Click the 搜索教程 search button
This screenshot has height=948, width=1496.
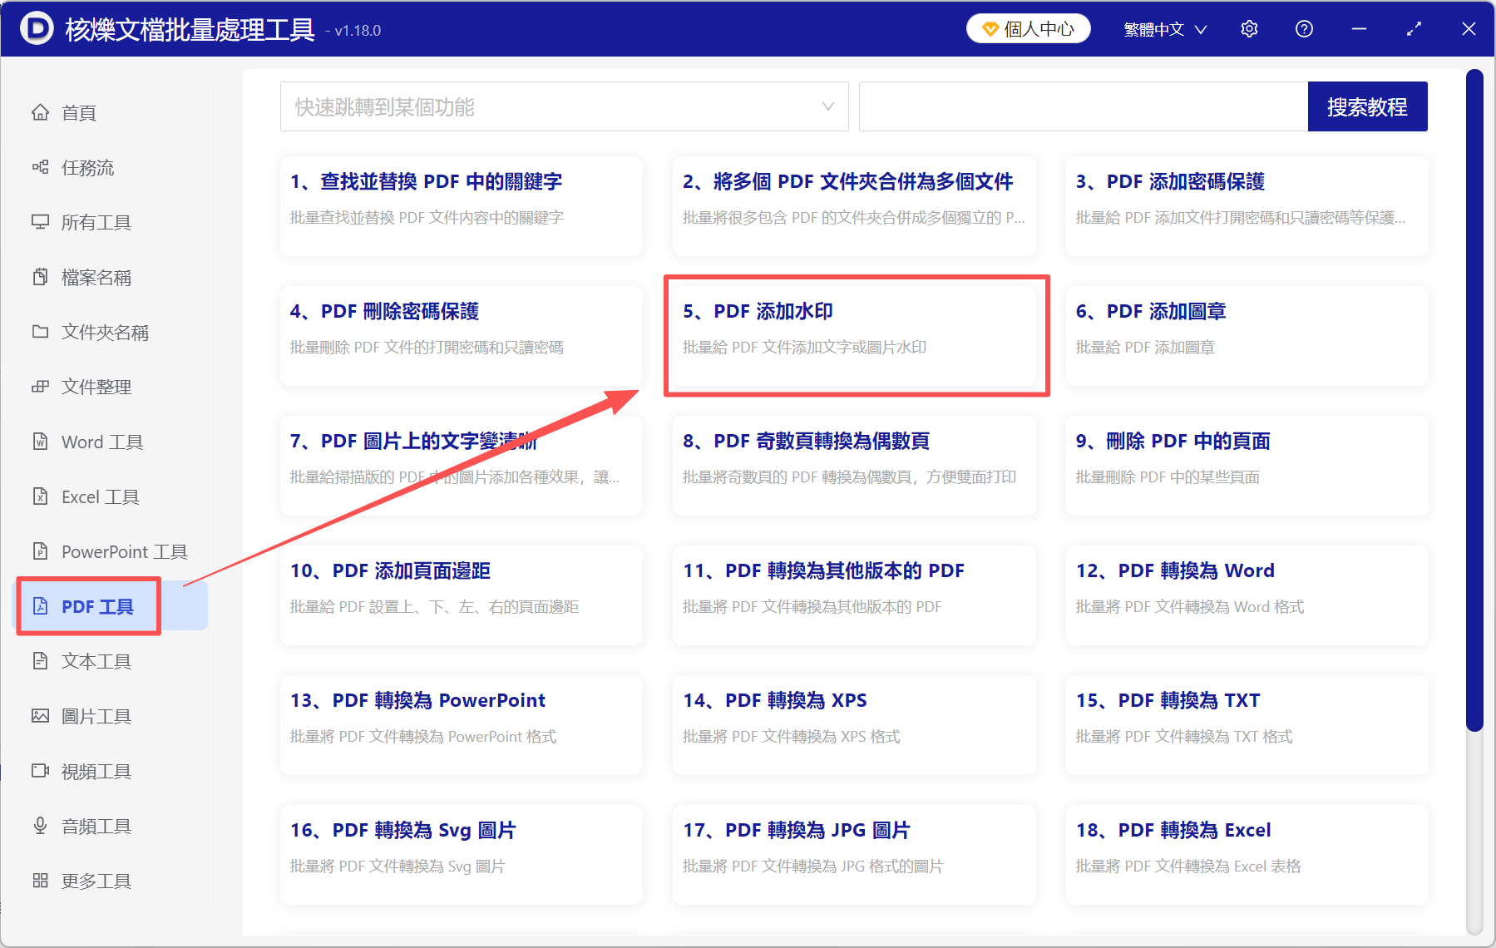click(1367, 106)
